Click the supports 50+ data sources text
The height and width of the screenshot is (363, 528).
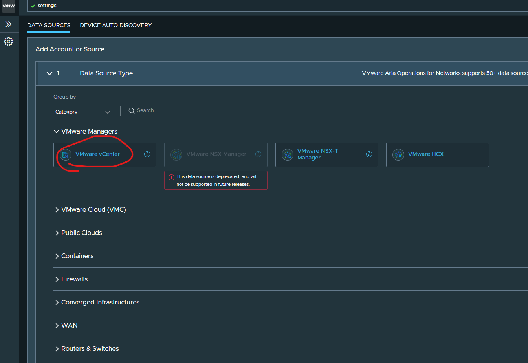(x=445, y=73)
